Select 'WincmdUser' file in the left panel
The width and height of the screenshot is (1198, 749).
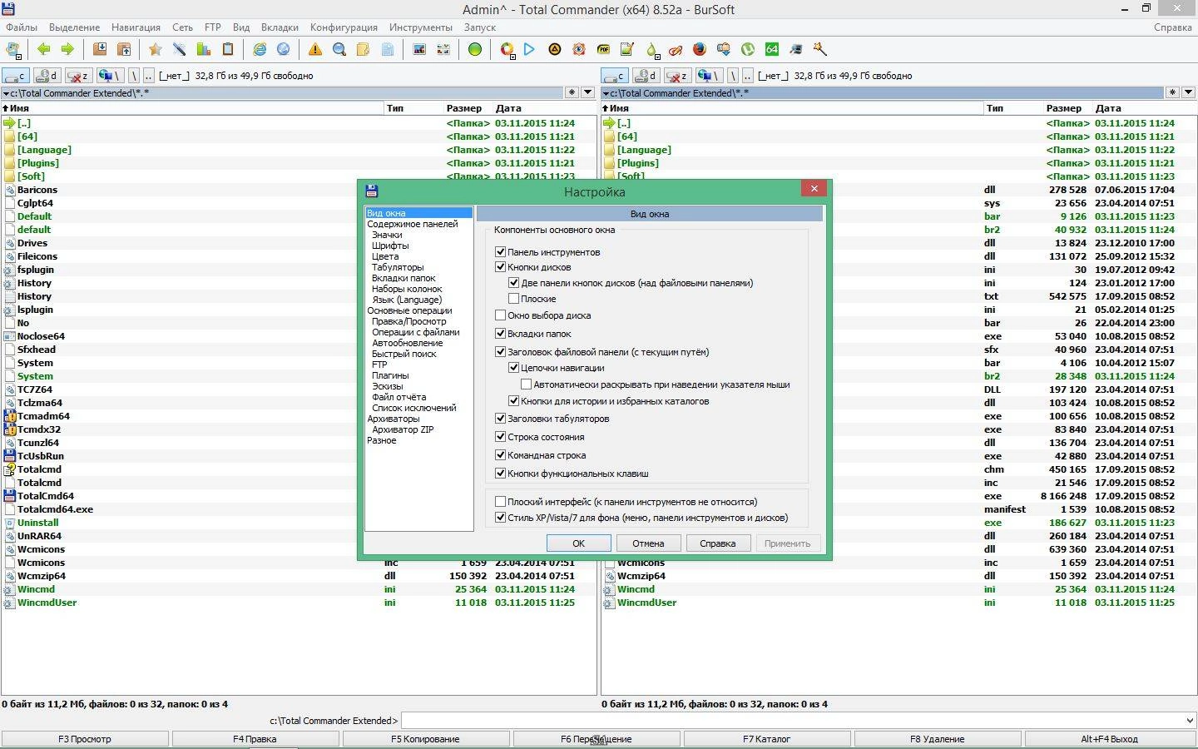click(47, 603)
